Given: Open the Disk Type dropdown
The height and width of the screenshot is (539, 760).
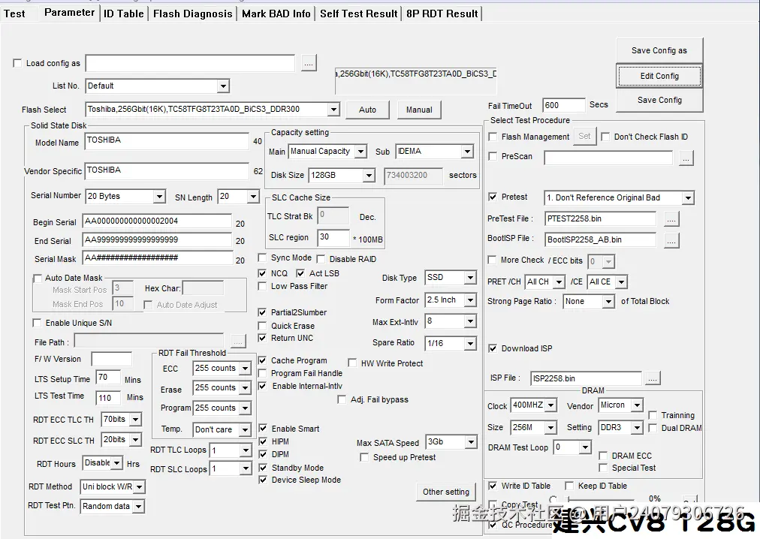Looking at the screenshot, I should (x=469, y=278).
